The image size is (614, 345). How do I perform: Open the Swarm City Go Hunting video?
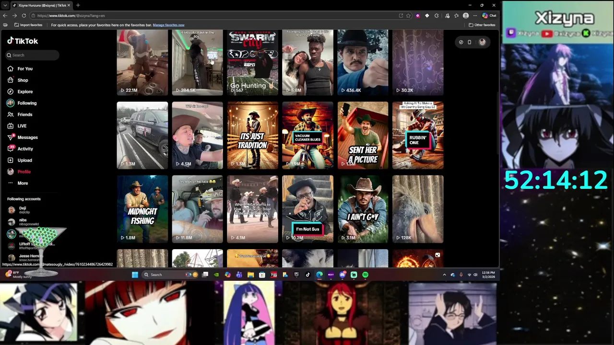[252, 62]
